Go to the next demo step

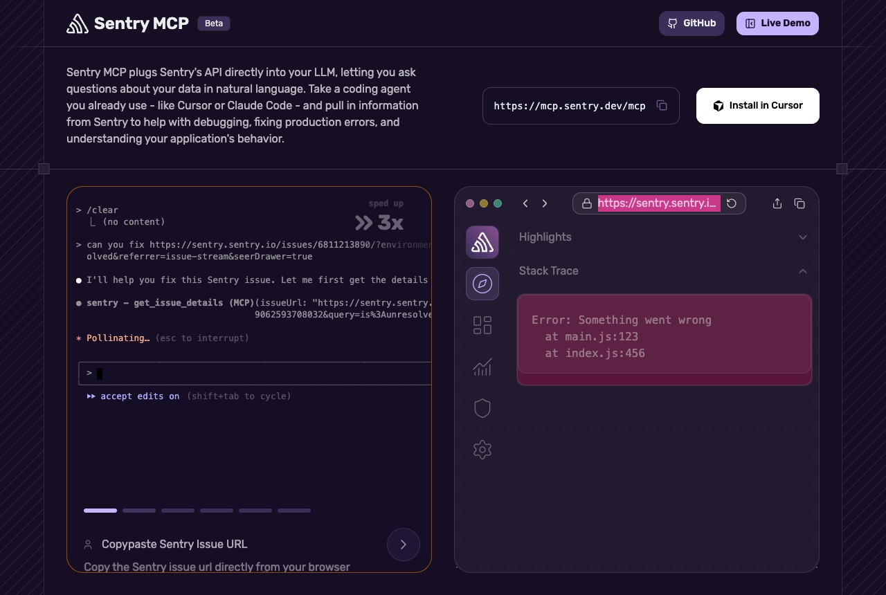404,545
